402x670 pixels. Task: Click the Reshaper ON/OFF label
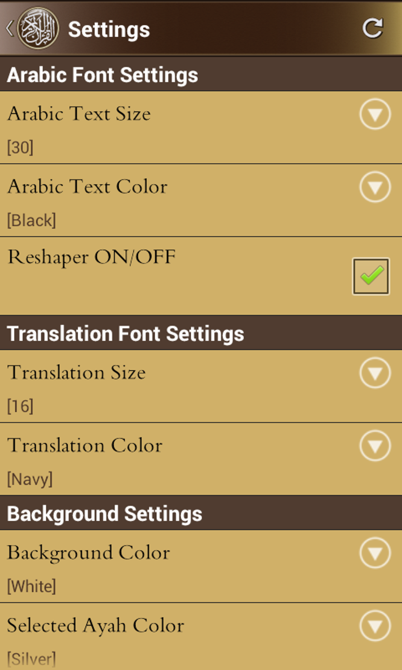coord(92,257)
